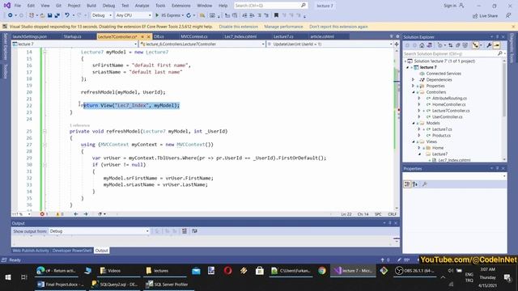
Task: Open the Extensions menu
Action: [181, 6]
